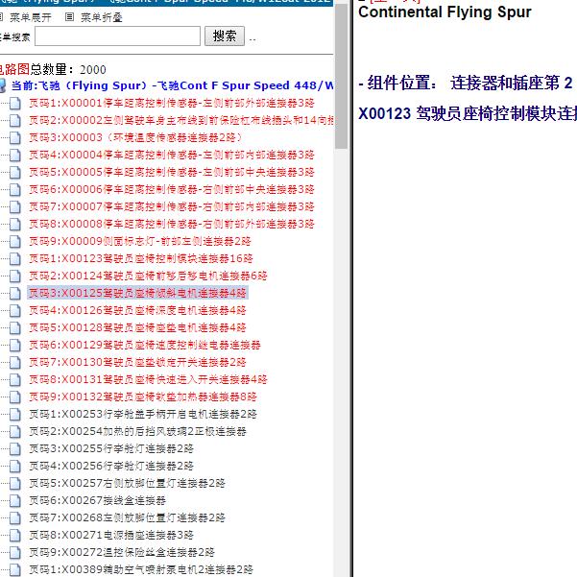
Task: Select highlighted 页码3:X00125 驾驶员座椅倾斜电机 entry
Action: (x=137, y=293)
